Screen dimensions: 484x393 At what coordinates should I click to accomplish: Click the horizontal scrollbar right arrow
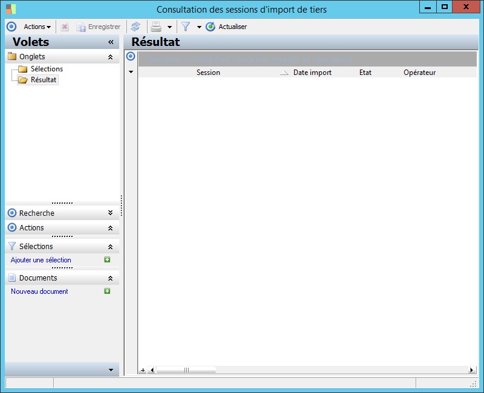click(471, 370)
